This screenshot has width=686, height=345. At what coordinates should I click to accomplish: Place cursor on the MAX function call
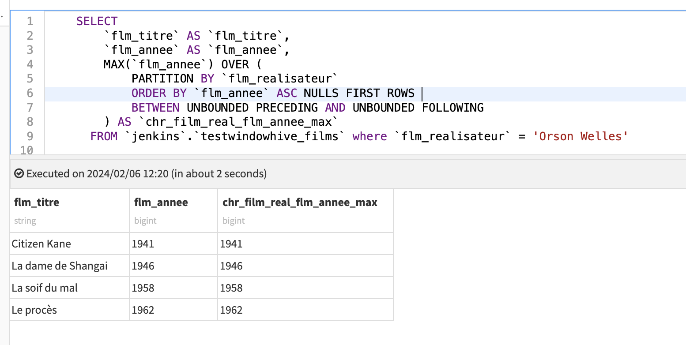pyautogui.click(x=114, y=64)
